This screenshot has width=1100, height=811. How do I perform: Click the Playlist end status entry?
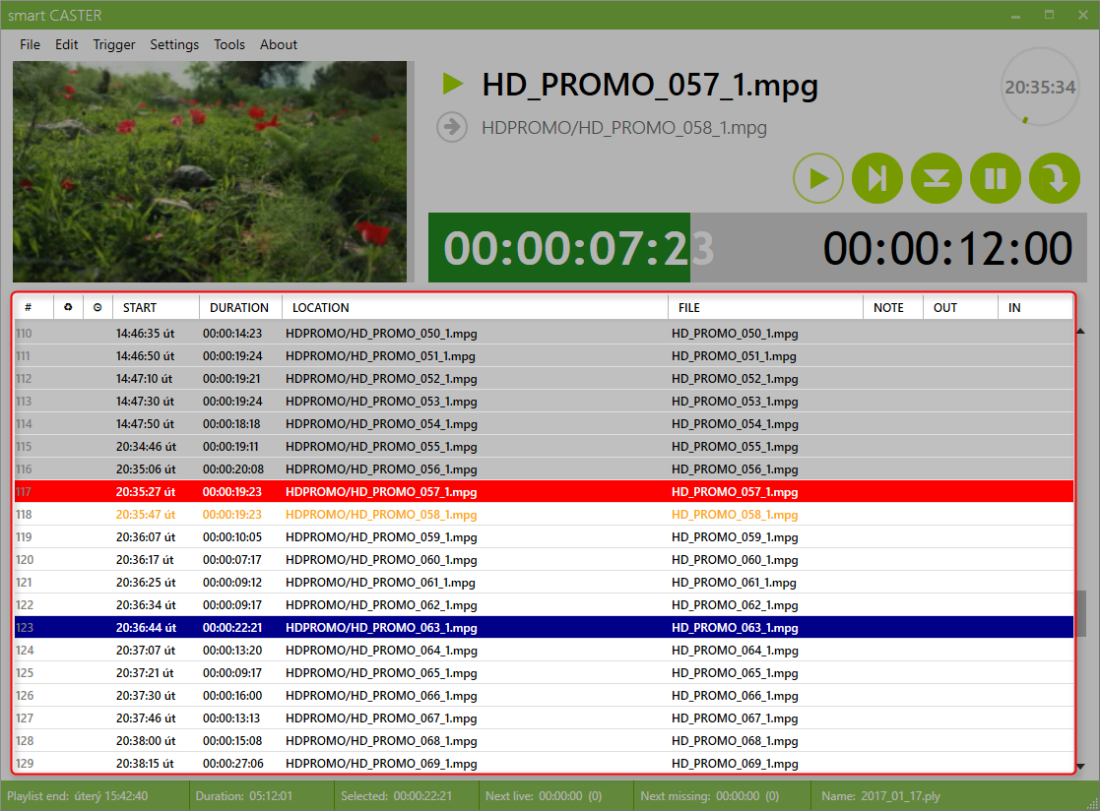[77, 796]
